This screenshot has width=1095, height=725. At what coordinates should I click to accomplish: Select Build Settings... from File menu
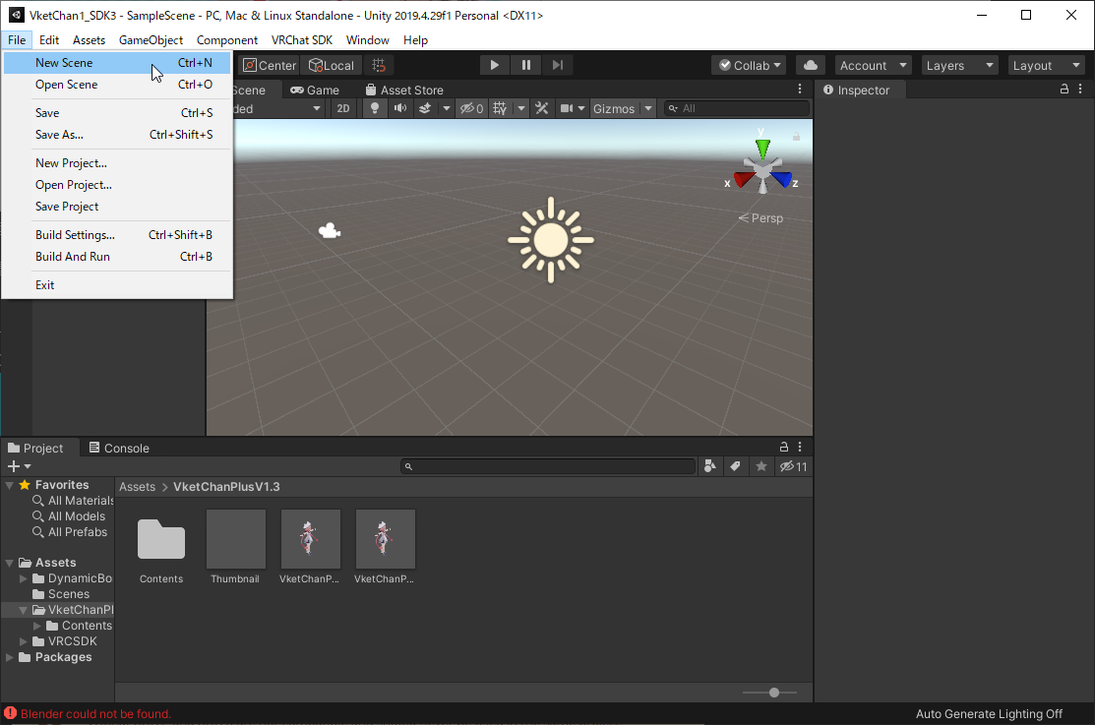point(75,235)
